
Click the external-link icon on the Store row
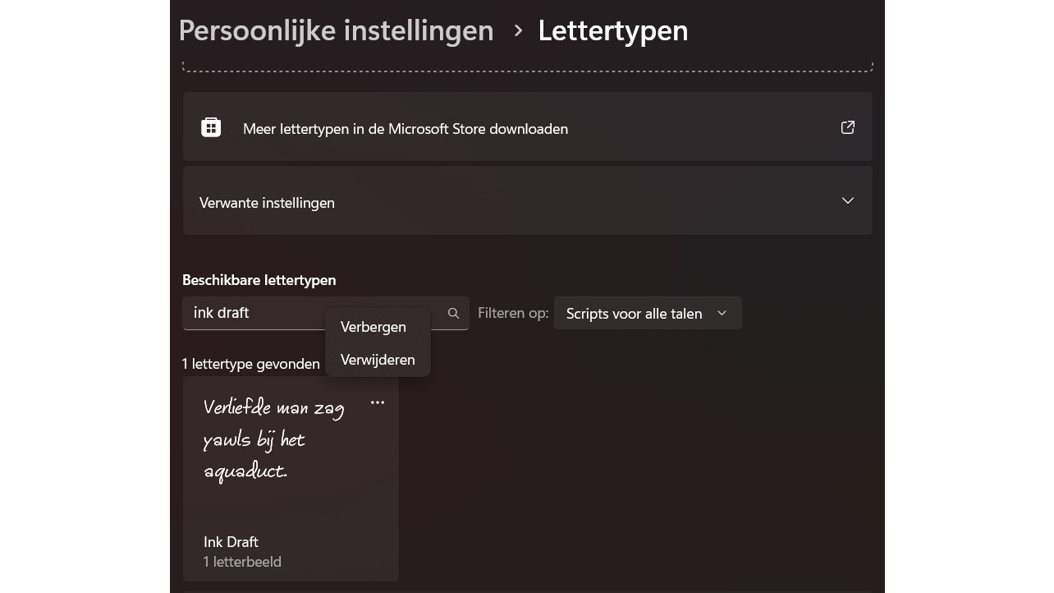(x=847, y=127)
